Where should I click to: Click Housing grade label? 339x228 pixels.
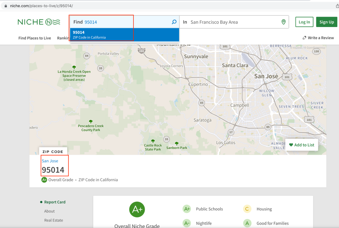tap(264, 209)
